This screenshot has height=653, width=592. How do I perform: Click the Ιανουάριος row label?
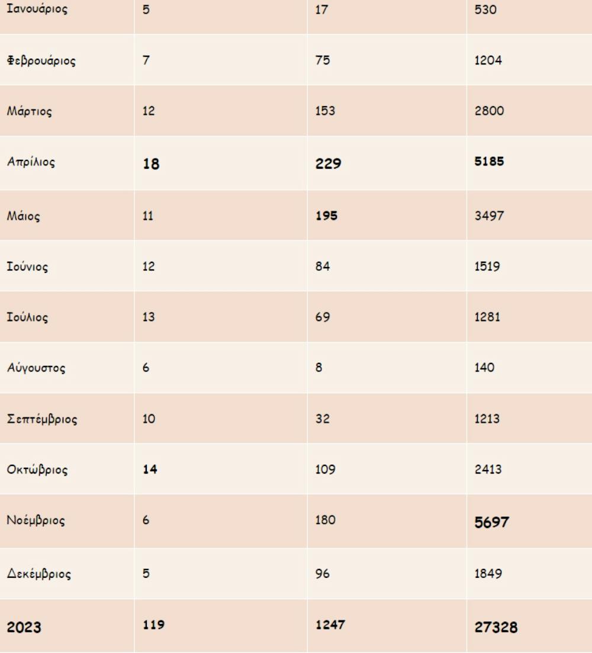click(37, 9)
